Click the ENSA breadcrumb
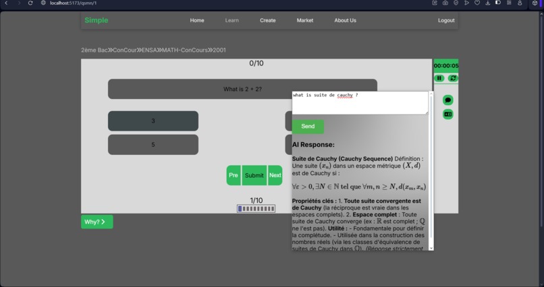 pos(149,51)
